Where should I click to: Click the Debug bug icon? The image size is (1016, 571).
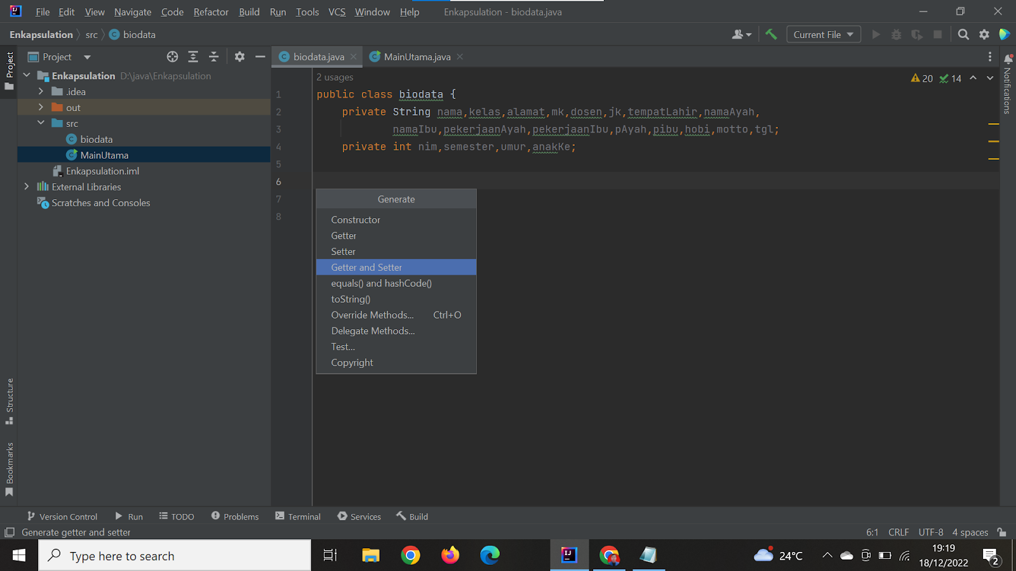[x=897, y=34]
